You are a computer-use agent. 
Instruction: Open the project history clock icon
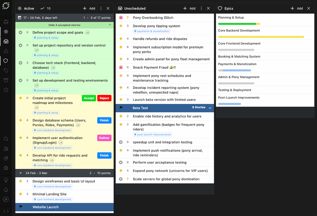pos(6,90)
